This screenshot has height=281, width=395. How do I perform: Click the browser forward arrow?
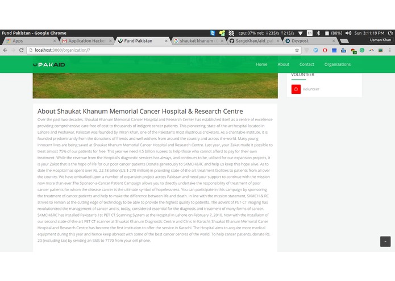point(13,50)
